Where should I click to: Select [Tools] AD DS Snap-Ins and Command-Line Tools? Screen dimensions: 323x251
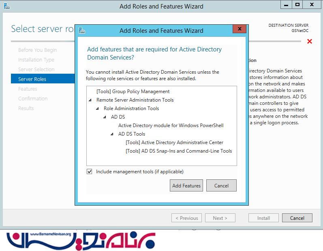point(179,151)
